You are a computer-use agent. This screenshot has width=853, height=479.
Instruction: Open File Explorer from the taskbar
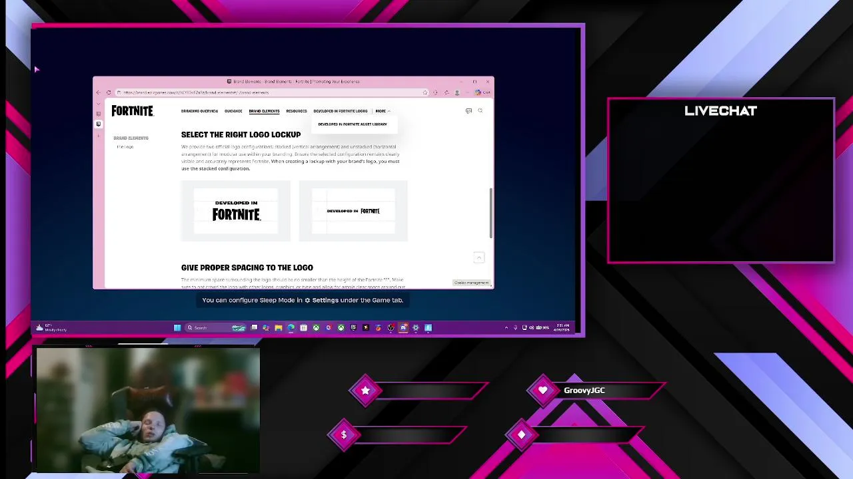pyautogui.click(x=279, y=327)
